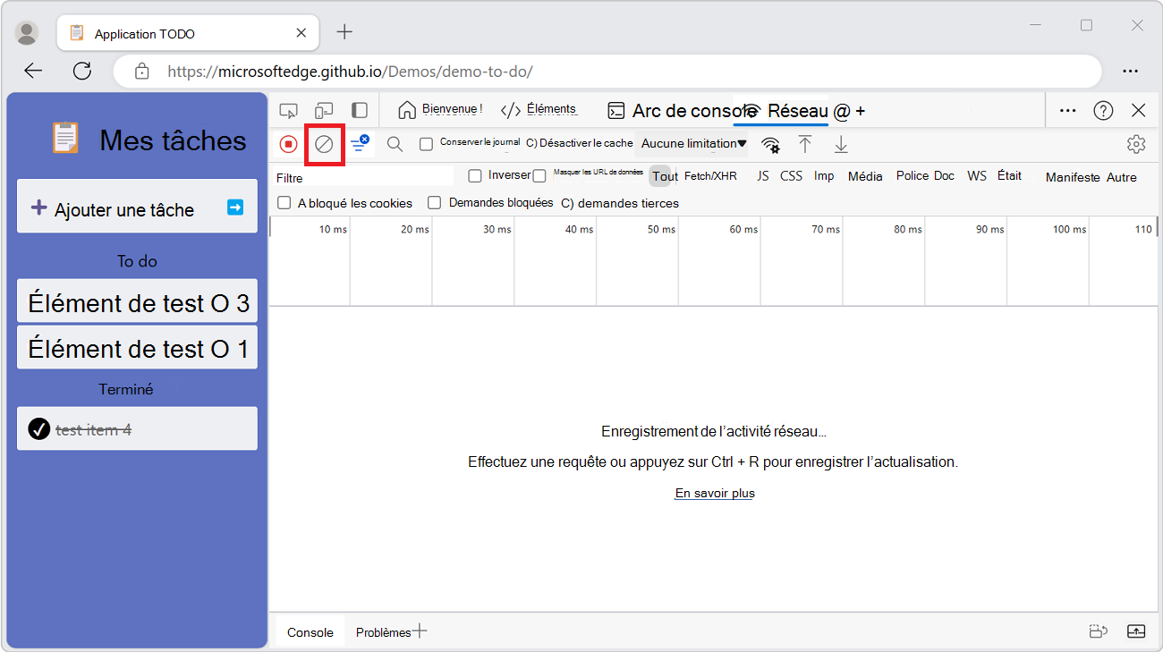The width and height of the screenshot is (1163, 652).
Task: Click the browser address bar
Action: (x=607, y=71)
